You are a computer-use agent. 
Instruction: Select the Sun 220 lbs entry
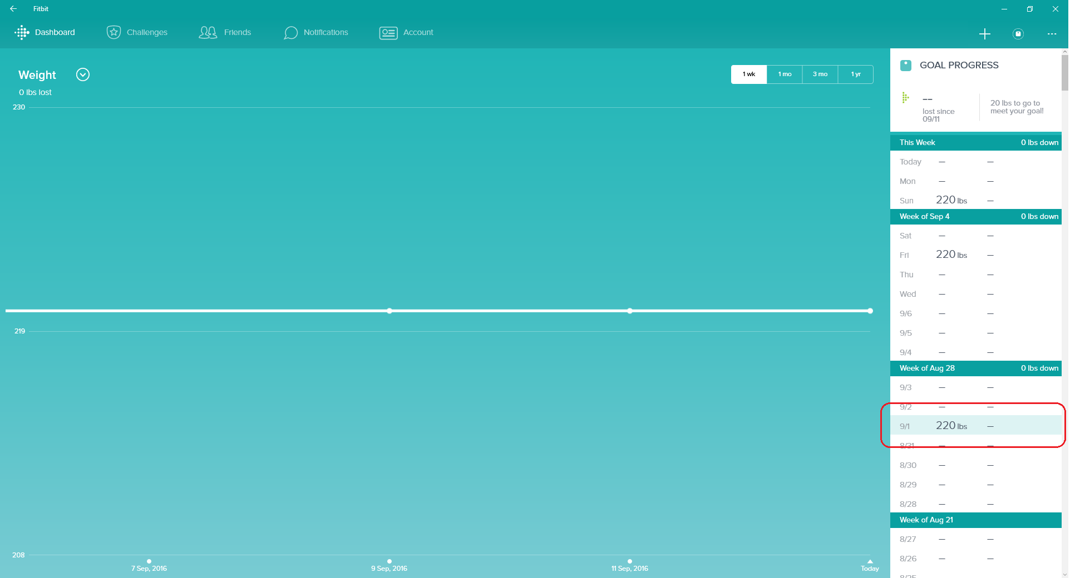(975, 200)
